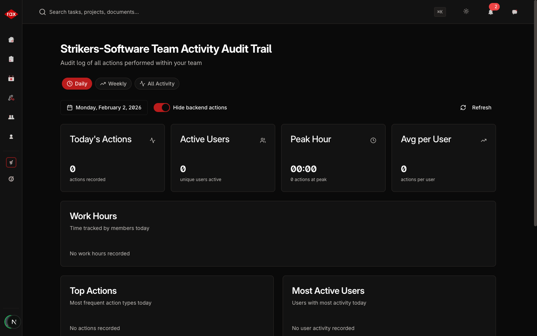The image size is (537, 336).
Task: Toggle Hide backend actions switch
Action: coord(161,108)
